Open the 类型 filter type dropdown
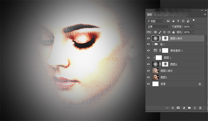This screenshot has height=121, width=208. [x=155, y=21]
